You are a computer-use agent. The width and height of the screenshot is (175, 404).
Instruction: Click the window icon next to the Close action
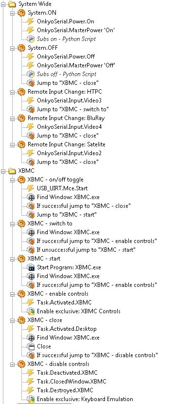[x=31, y=346]
